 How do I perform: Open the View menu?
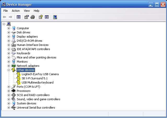pos(27,11)
